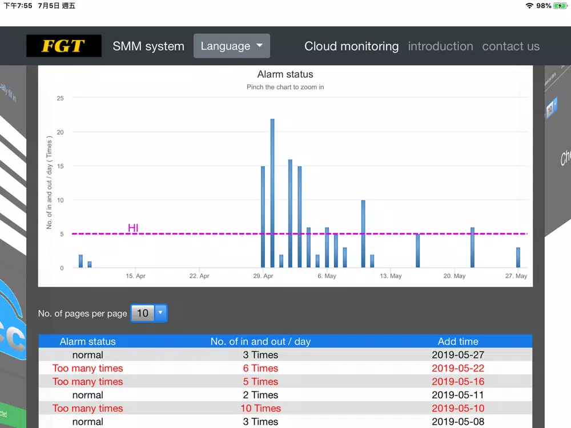571x428 pixels.
Task: Click the tallest bar reaching 22
Action: click(x=272, y=193)
